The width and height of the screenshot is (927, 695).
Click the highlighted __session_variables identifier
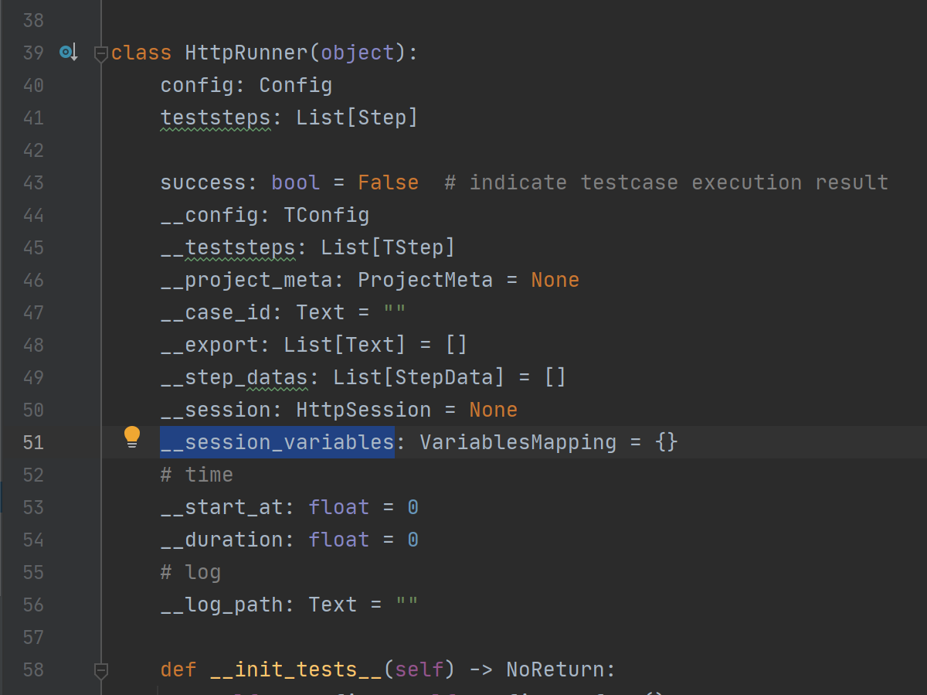277,442
